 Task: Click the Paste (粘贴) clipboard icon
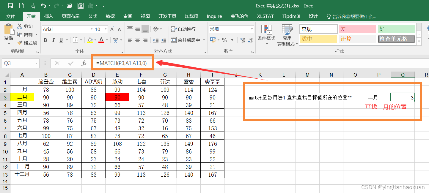pyautogui.click(x=9, y=30)
